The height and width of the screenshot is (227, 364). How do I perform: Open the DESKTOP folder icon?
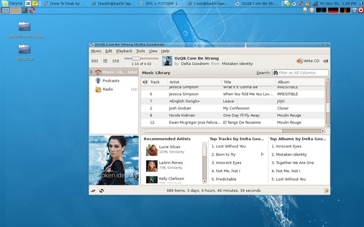tap(24, 53)
